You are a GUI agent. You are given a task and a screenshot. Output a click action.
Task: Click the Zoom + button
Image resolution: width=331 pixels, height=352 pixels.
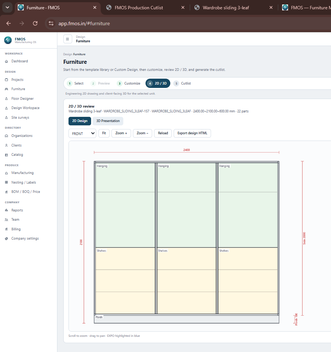pos(121,133)
